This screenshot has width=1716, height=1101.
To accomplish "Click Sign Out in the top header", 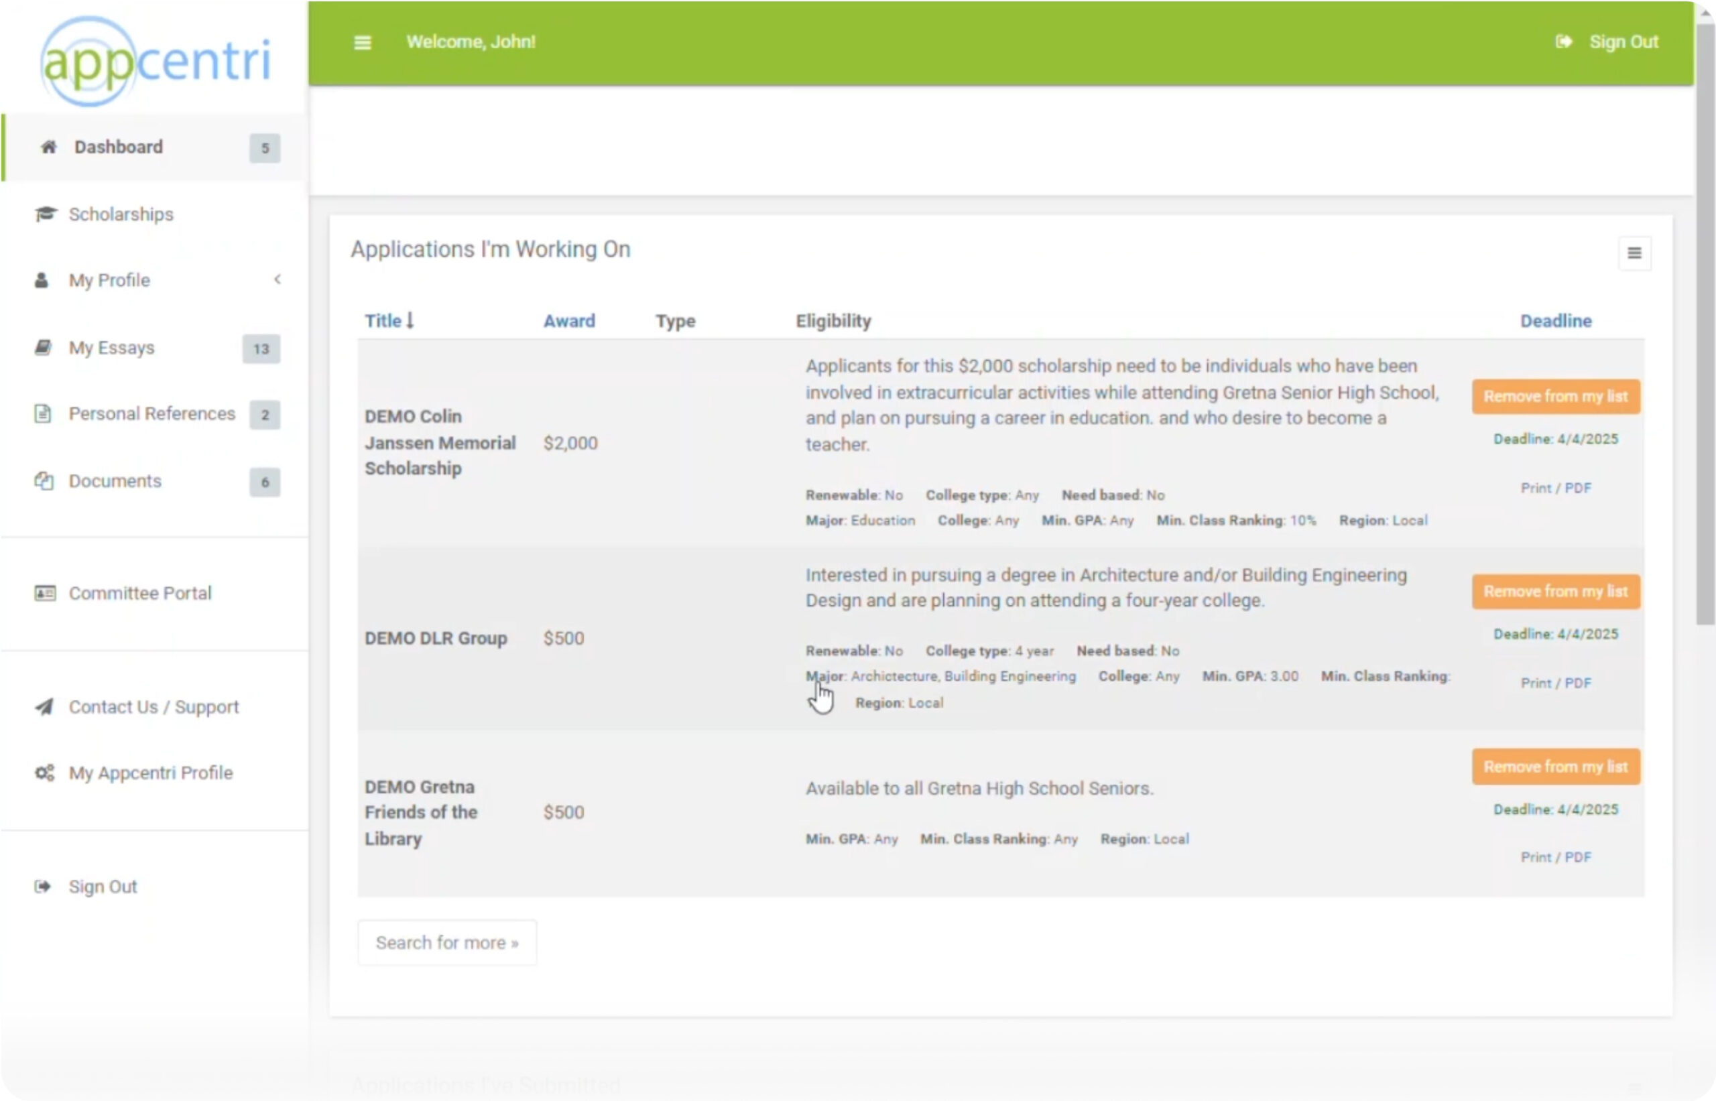I will pyautogui.click(x=1623, y=42).
